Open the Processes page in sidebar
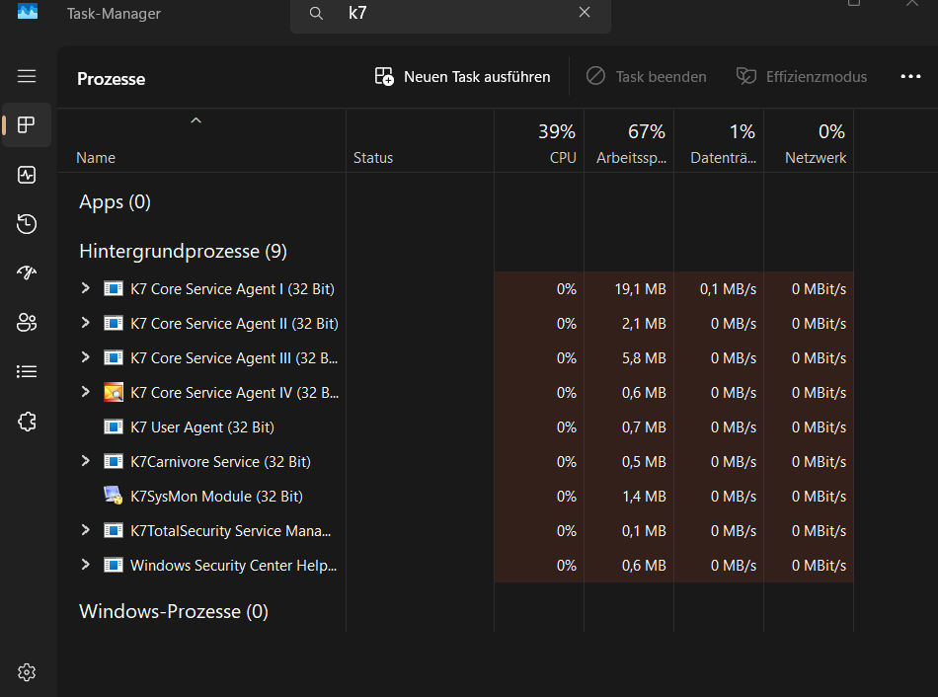This screenshot has height=697, width=938. 27,125
